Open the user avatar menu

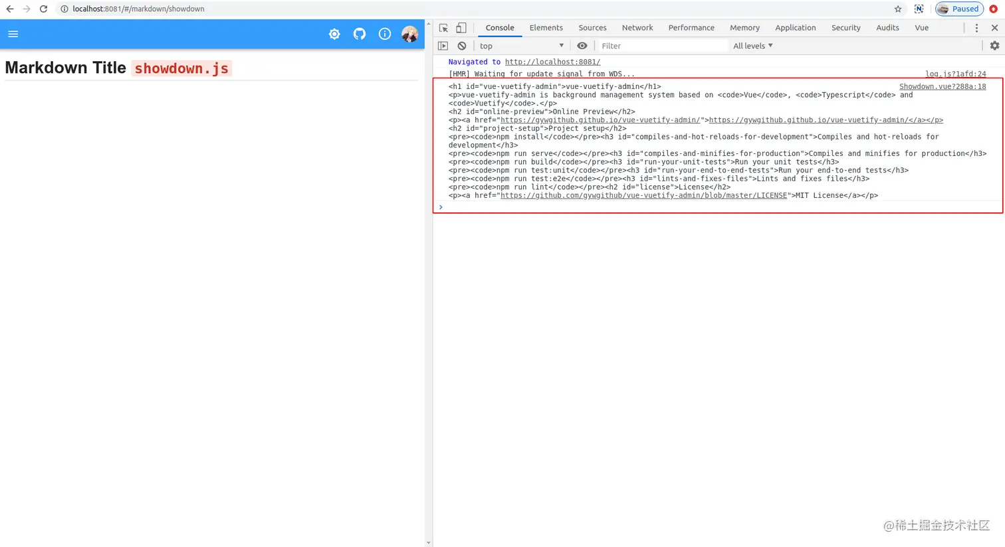point(409,34)
